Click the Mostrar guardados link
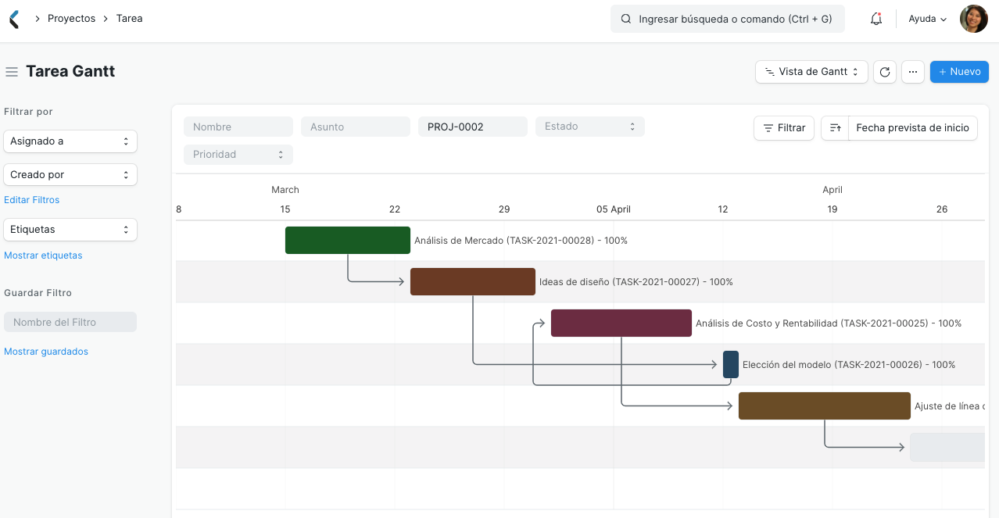This screenshot has width=999, height=518. tap(46, 352)
